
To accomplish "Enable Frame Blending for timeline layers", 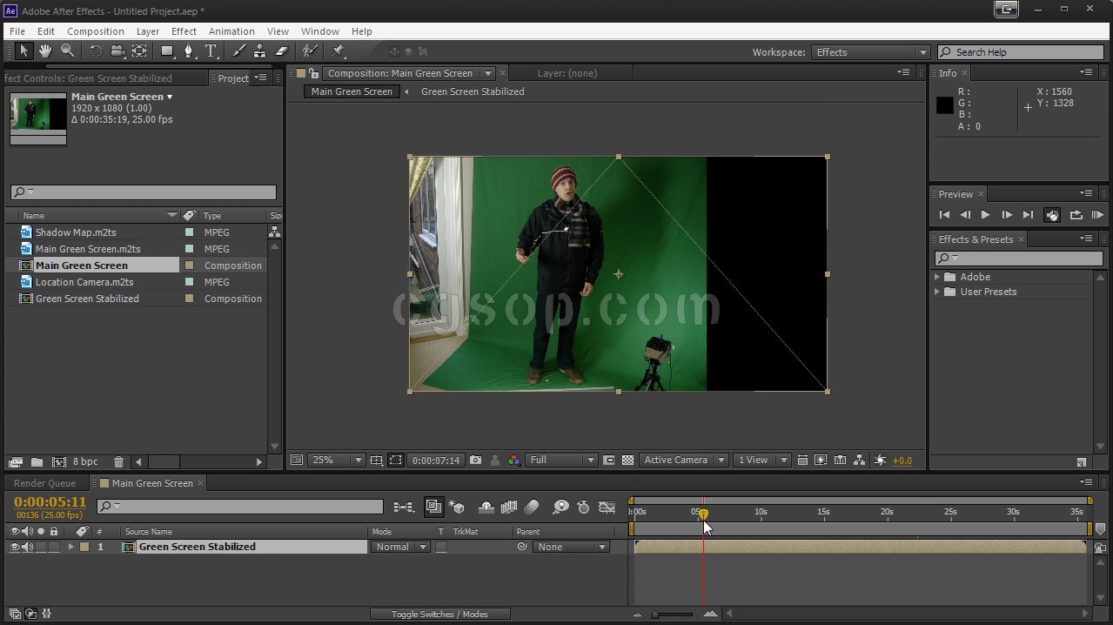I will coord(509,507).
